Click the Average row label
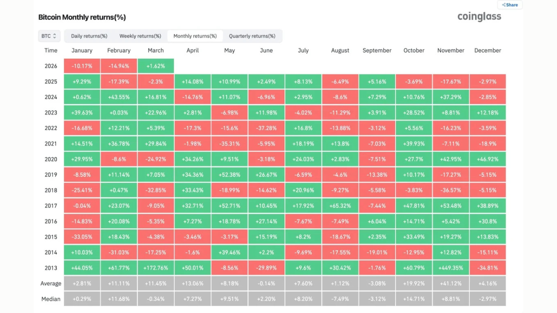The width and height of the screenshot is (557, 313). pyautogui.click(x=51, y=283)
